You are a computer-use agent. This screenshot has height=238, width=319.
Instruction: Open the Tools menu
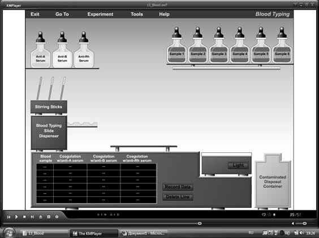[x=137, y=14]
